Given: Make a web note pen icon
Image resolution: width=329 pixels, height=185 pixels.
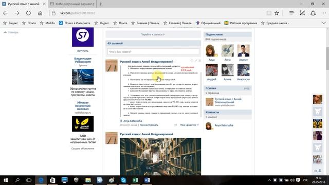Looking at the screenshot, I should point(302,13).
